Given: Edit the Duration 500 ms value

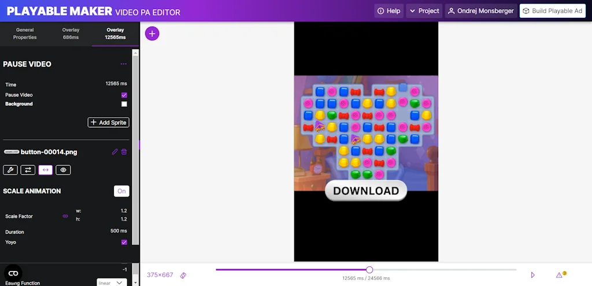Looking at the screenshot, I should pos(119,231).
